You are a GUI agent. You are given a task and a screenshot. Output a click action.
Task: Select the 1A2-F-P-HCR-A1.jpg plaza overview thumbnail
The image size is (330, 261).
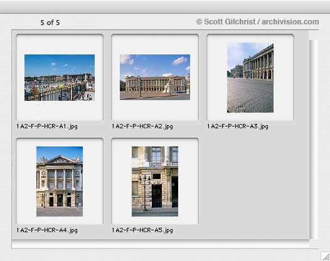60,78
